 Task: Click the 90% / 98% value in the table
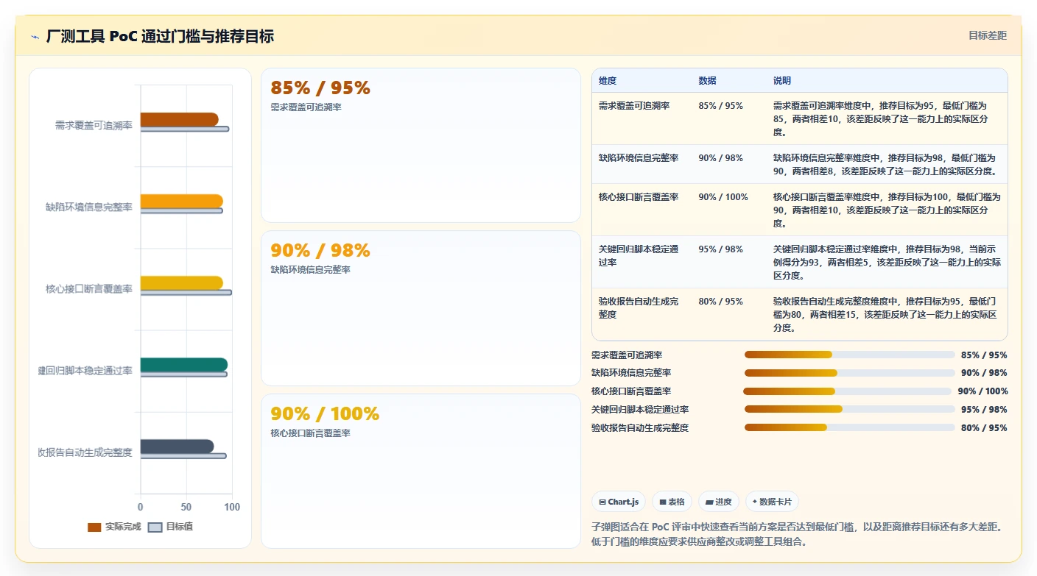tap(720, 158)
